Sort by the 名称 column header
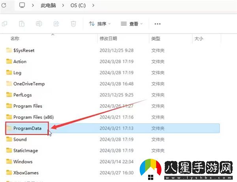Viewport: 237px width, 182px height. point(15,39)
